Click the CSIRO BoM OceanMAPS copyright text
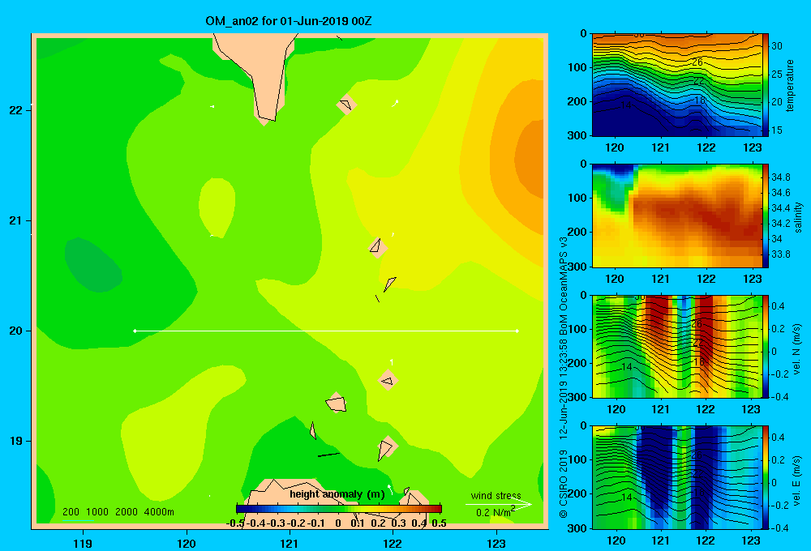Screen dimensions: 811x551 click(564, 378)
